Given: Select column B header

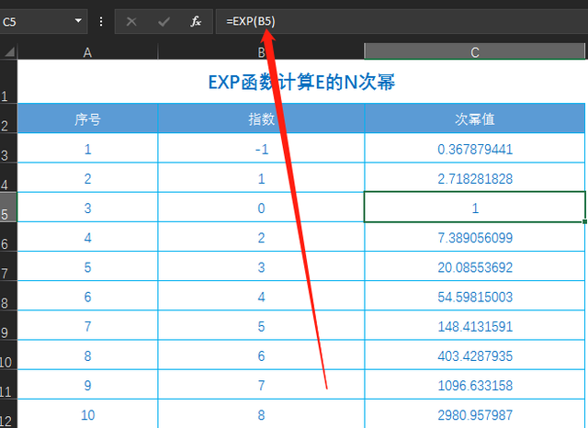Looking at the screenshot, I should pos(261,52).
